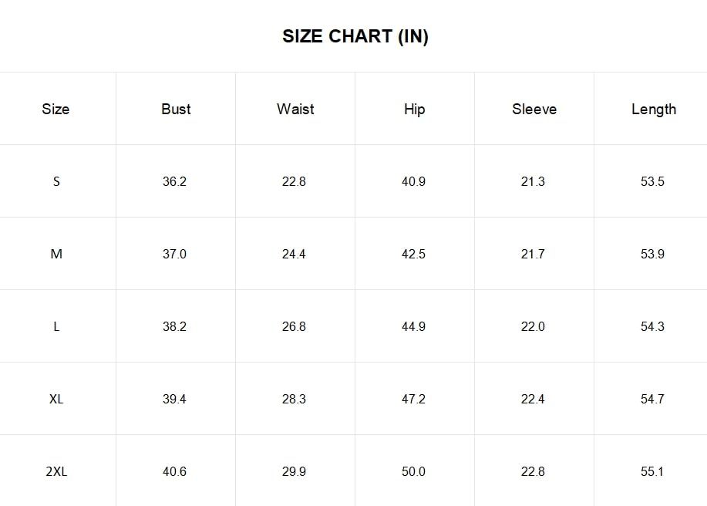The image size is (707, 506).
Task: Select the 24.4 waist cell
Action: pyautogui.click(x=294, y=254)
